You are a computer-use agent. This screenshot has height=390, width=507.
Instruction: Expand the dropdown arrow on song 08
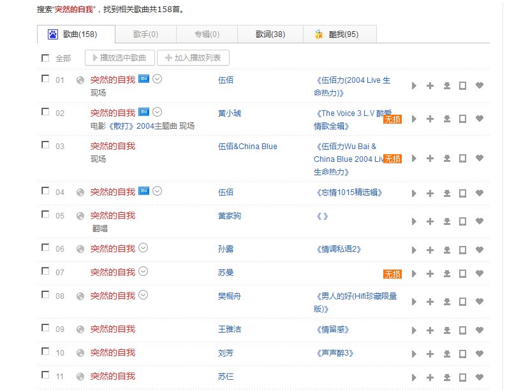pos(143,295)
